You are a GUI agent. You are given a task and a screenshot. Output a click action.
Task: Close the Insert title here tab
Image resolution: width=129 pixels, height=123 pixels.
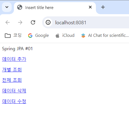[90, 7]
